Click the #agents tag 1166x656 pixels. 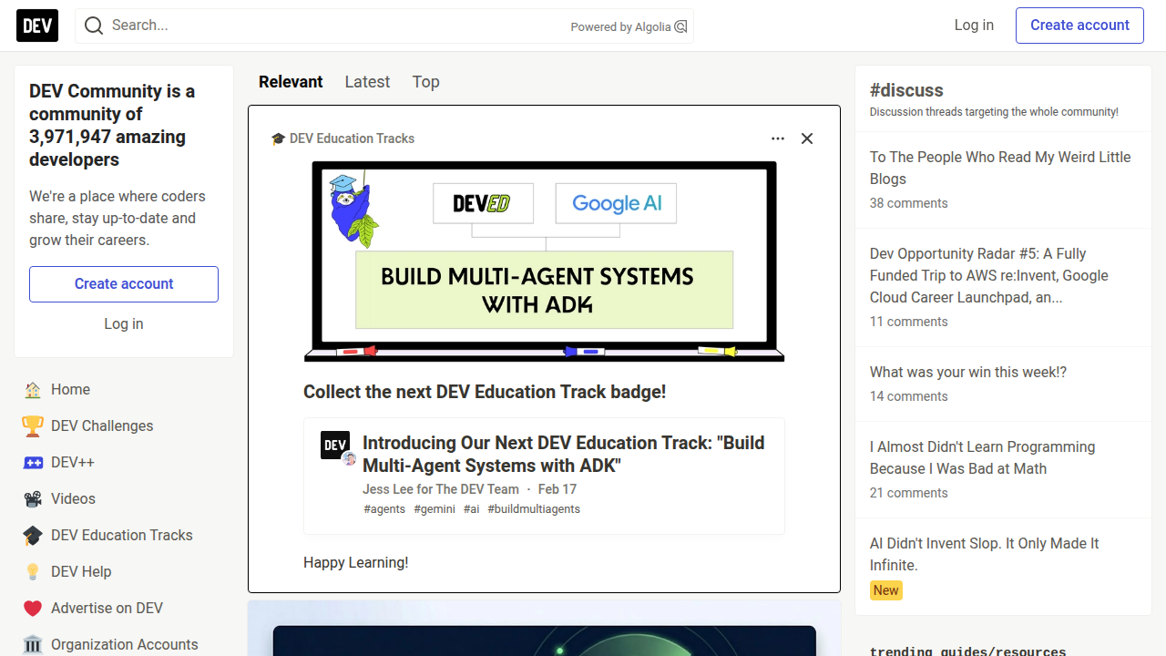pos(384,509)
